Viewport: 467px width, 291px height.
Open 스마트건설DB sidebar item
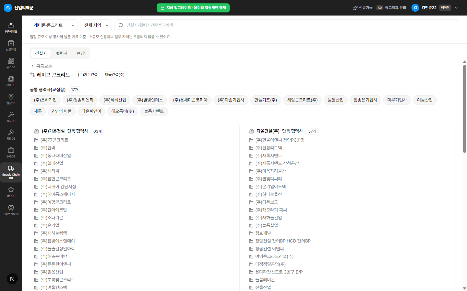pyautogui.click(x=11, y=210)
